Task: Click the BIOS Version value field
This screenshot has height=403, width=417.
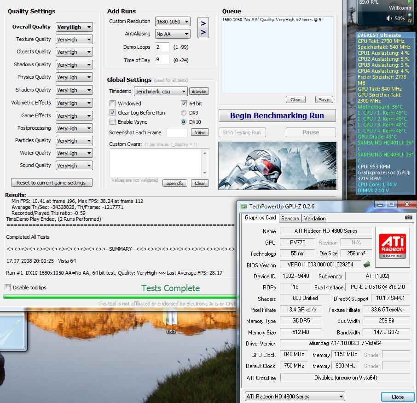Action: point(320,265)
